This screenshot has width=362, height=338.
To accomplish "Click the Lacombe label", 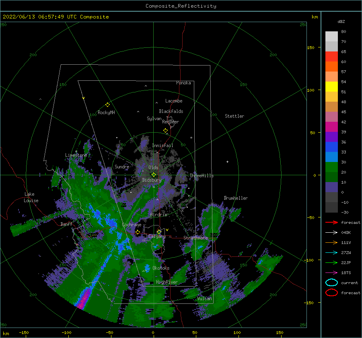I will click(174, 101).
